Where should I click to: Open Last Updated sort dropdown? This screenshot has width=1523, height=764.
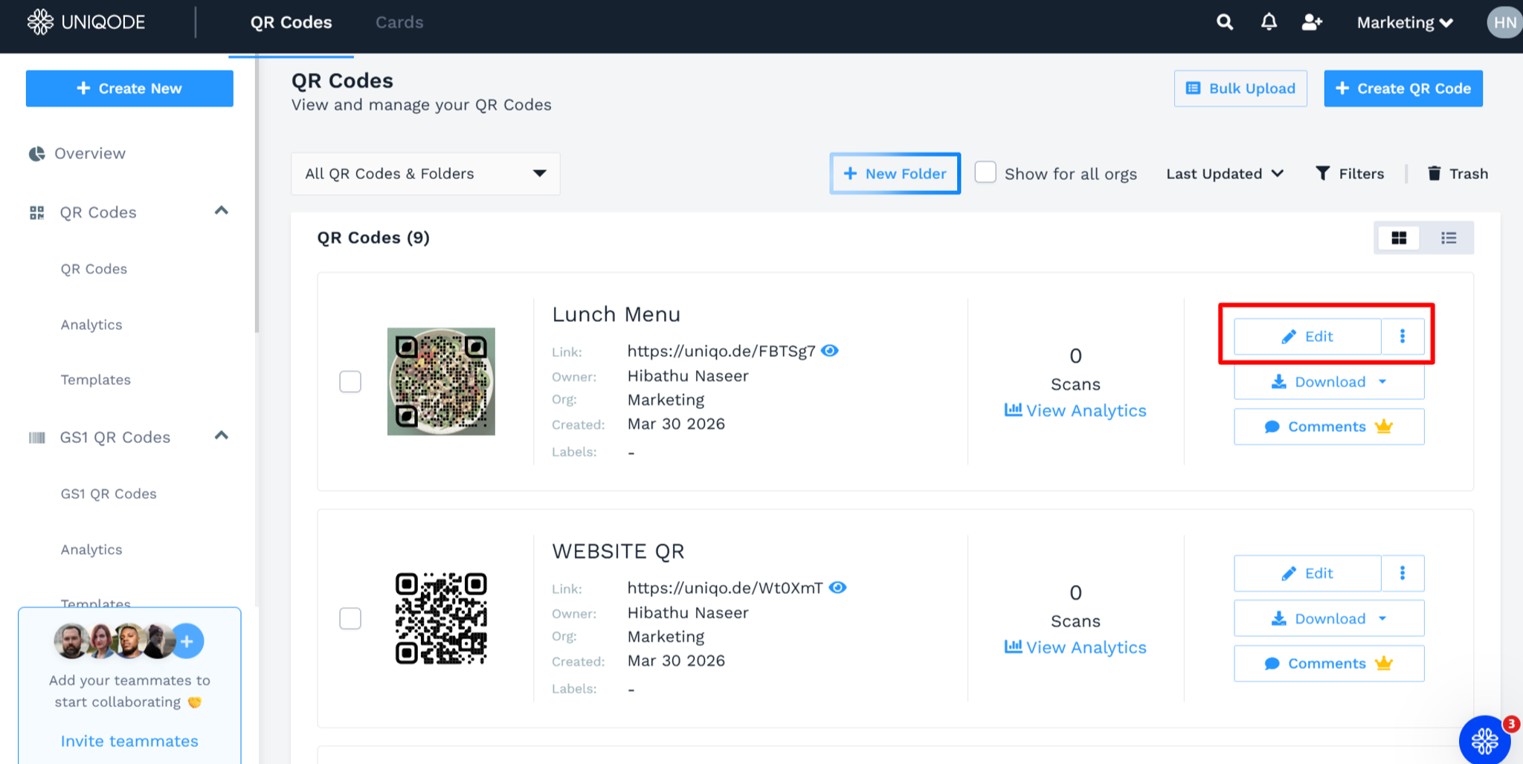point(1225,174)
